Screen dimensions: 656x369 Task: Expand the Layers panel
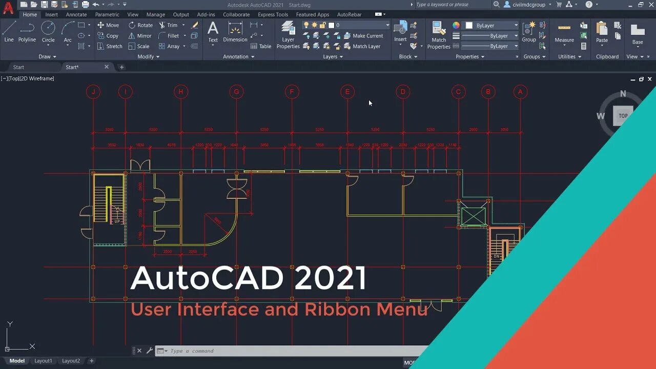pyautogui.click(x=333, y=56)
